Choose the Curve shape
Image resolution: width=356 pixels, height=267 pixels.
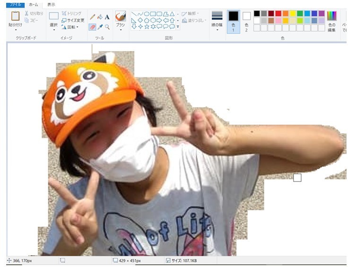coord(140,14)
